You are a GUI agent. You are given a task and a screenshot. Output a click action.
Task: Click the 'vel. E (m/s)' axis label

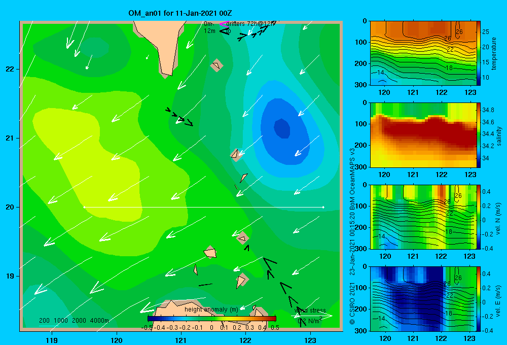[x=498, y=300]
